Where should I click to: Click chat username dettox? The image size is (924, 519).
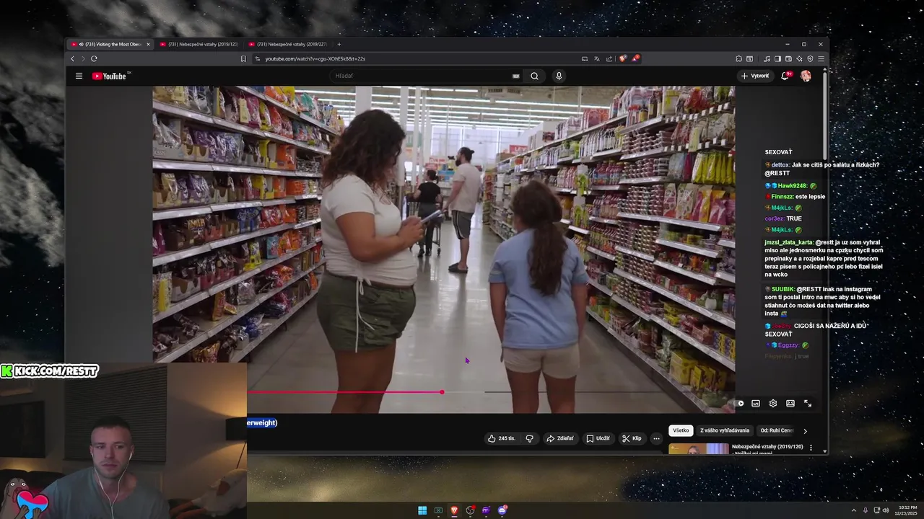[x=780, y=165]
